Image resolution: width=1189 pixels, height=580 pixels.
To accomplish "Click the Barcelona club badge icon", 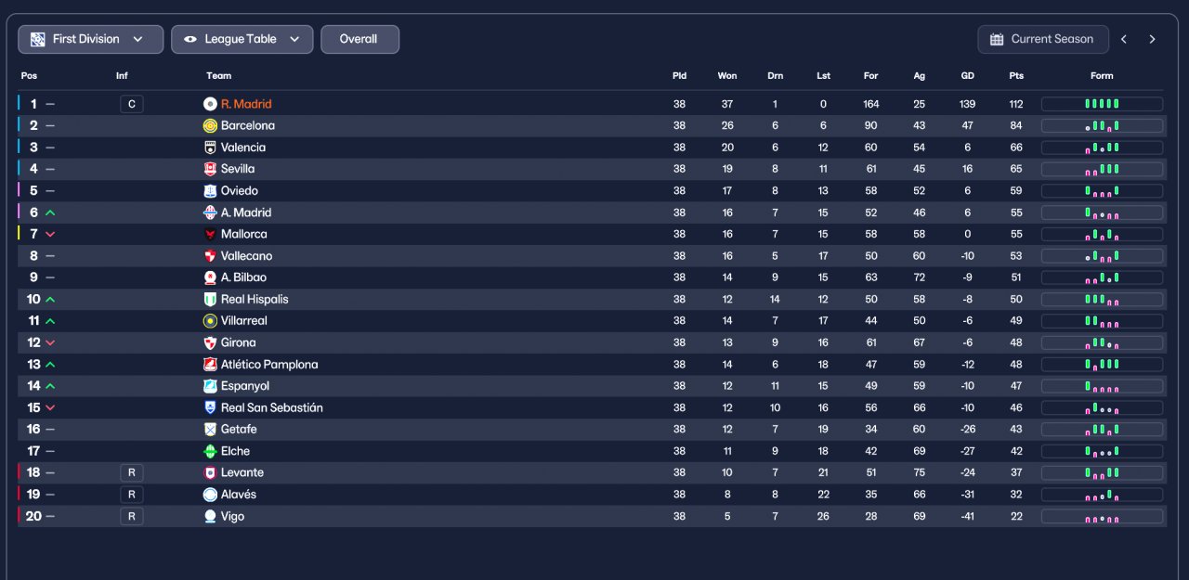I will point(210,125).
